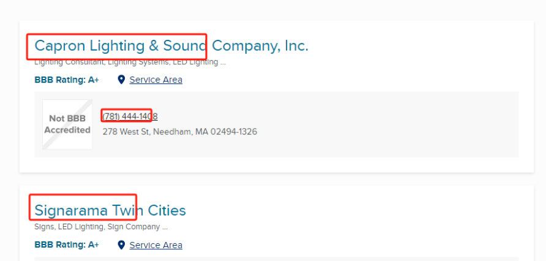546x261 pixels.
Task: Open the Signarama Twin Cities listing
Action: [110, 211]
